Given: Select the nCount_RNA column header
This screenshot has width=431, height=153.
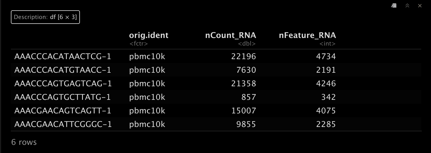Looking at the screenshot, I should point(230,35).
